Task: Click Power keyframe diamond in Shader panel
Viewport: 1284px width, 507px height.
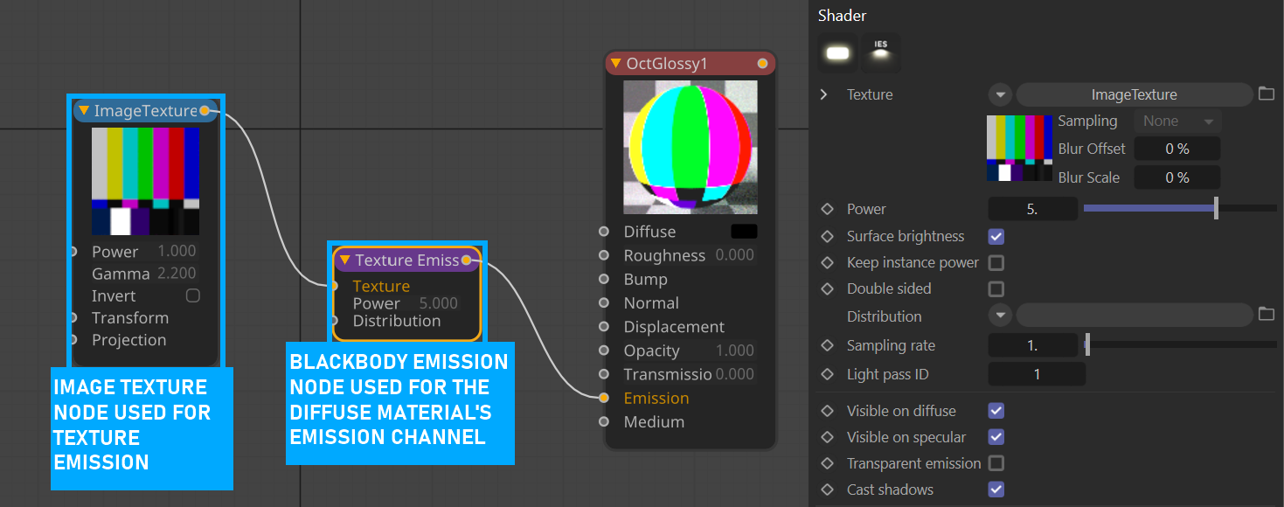Action: [x=827, y=209]
